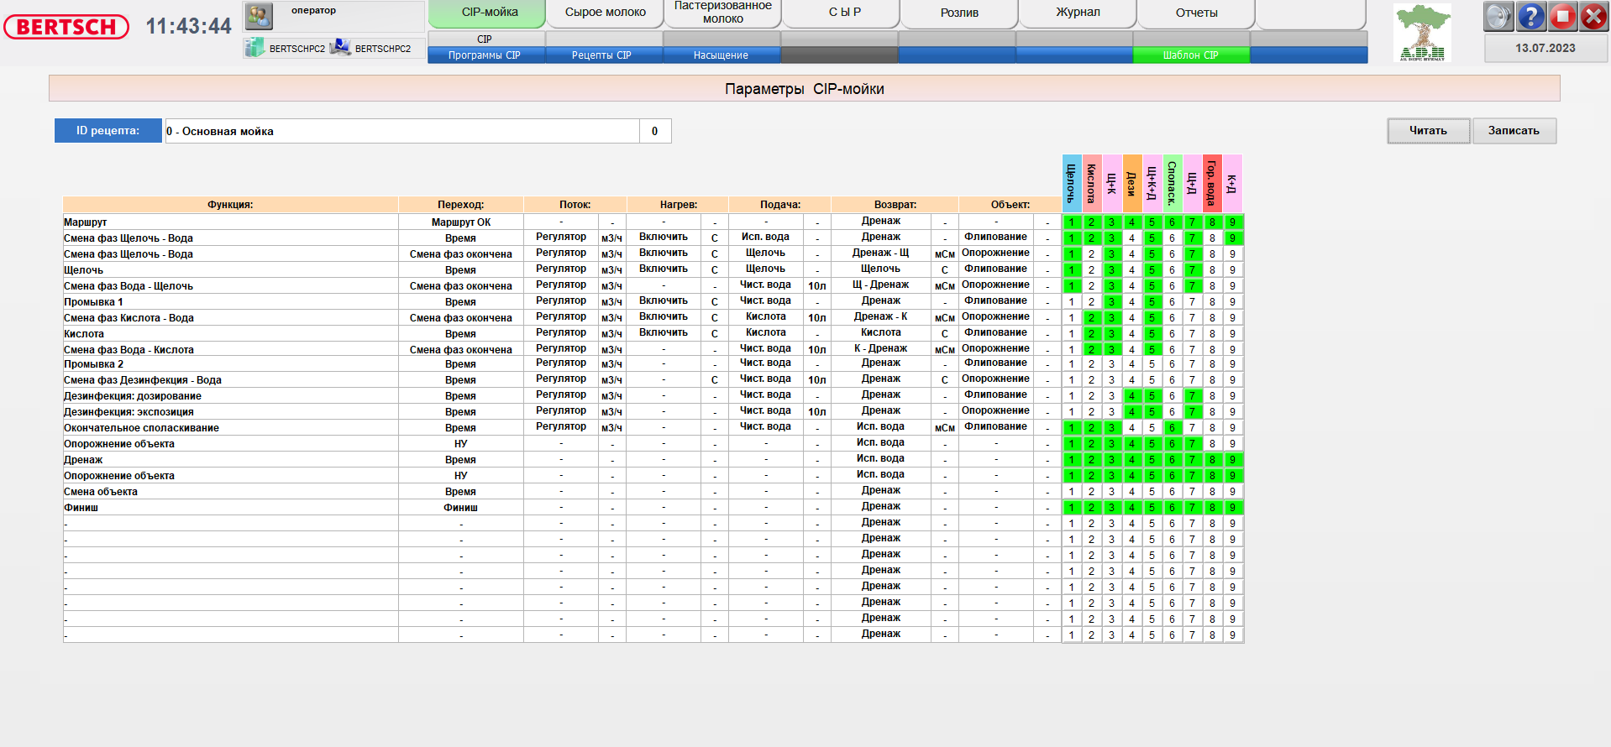Image resolution: width=1611 pixels, height=747 pixels.
Task: Open the Рецепты CIP subtab
Action: click(601, 55)
